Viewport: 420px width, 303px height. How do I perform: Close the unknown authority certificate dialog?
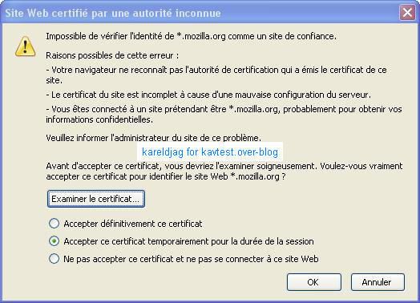pos(407,12)
